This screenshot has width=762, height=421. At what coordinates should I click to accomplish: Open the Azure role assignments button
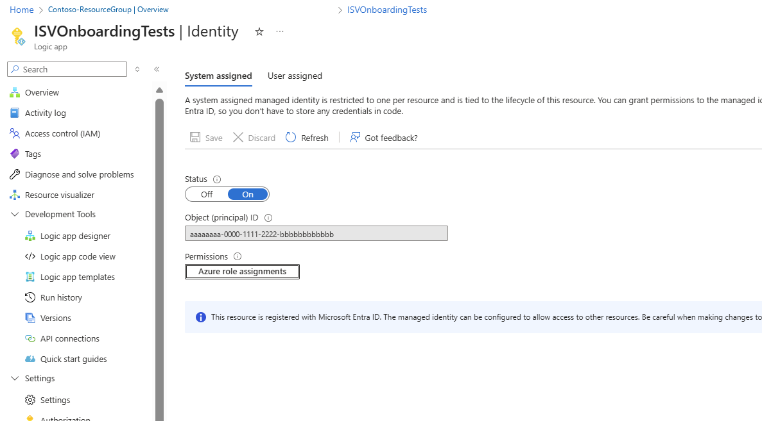(x=242, y=272)
